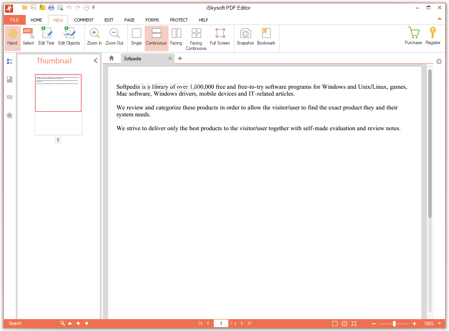Viewport: 449px width, 331px height.
Task: Select the PROTECT tab
Action: 179,20
